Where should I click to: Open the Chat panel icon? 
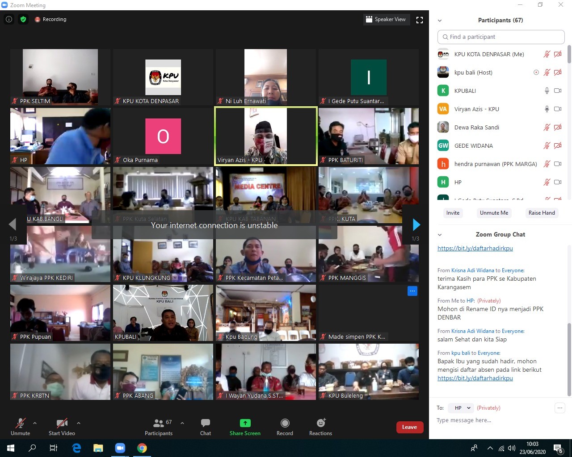[206, 423]
